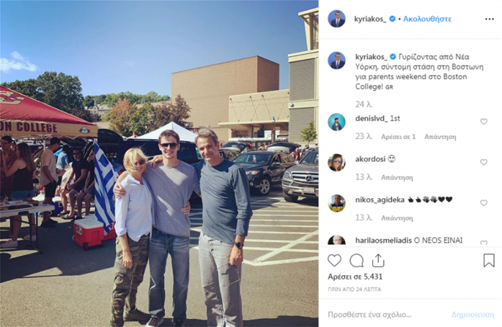Like nikos_agideka's comment heart
This screenshot has height=327, width=502.
pyautogui.click(x=484, y=203)
